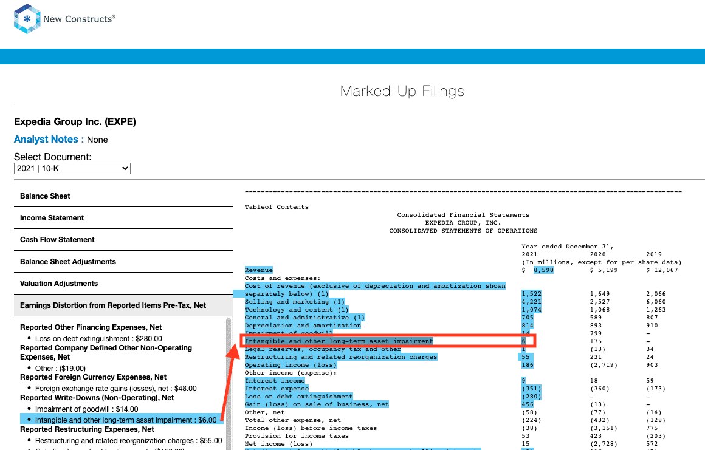The width and height of the screenshot is (705, 450).
Task: Click the highlighted value 1,522
Action: click(x=531, y=294)
